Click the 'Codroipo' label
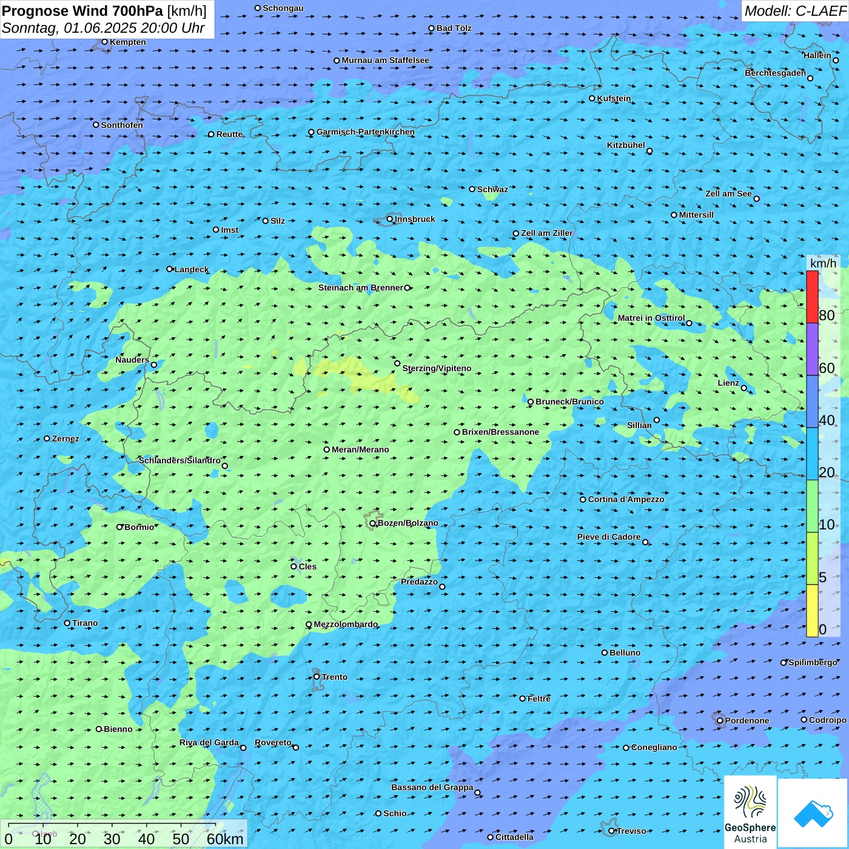 (828, 720)
